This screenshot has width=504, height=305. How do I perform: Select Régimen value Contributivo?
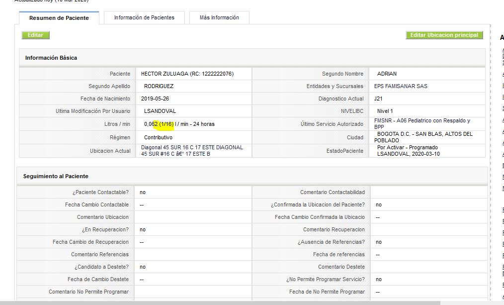158,137
